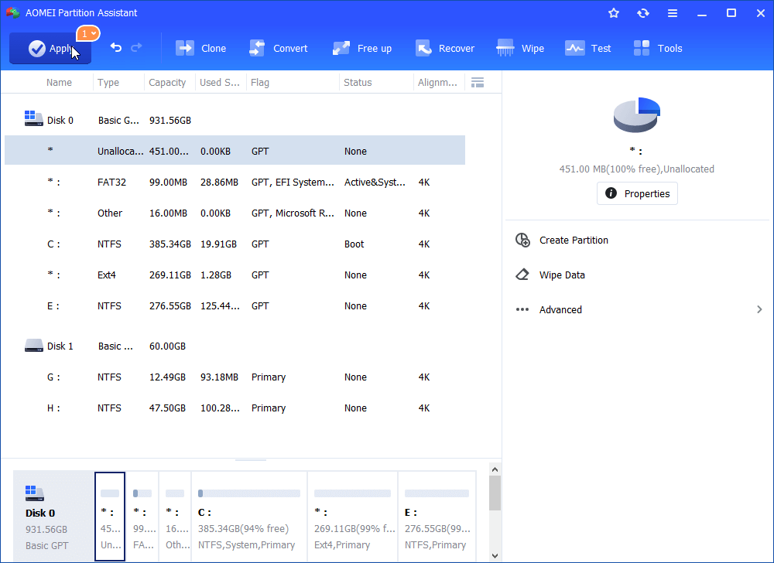774x563 pixels.
Task: Open the hamburger menu in title bar
Action: click(x=673, y=13)
